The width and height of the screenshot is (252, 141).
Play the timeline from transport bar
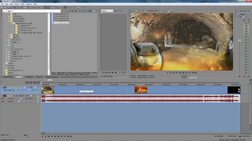click(x=52, y=136)
